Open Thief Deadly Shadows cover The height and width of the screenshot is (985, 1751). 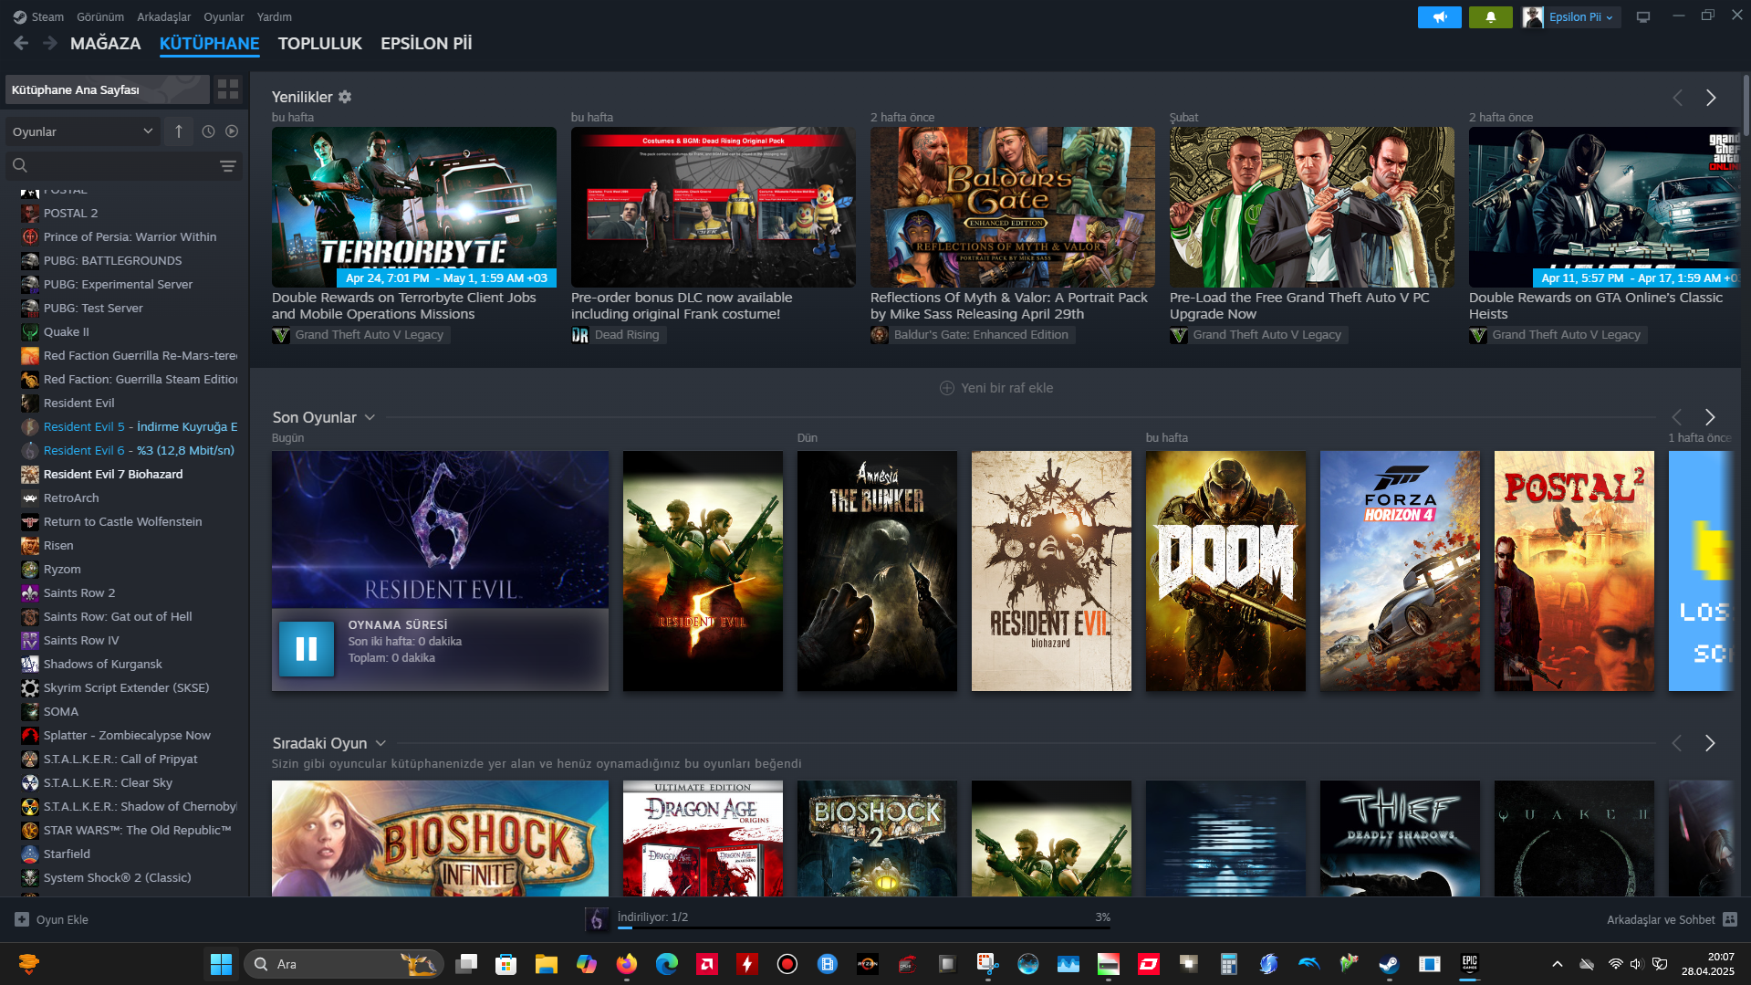tap(1400, 838)
